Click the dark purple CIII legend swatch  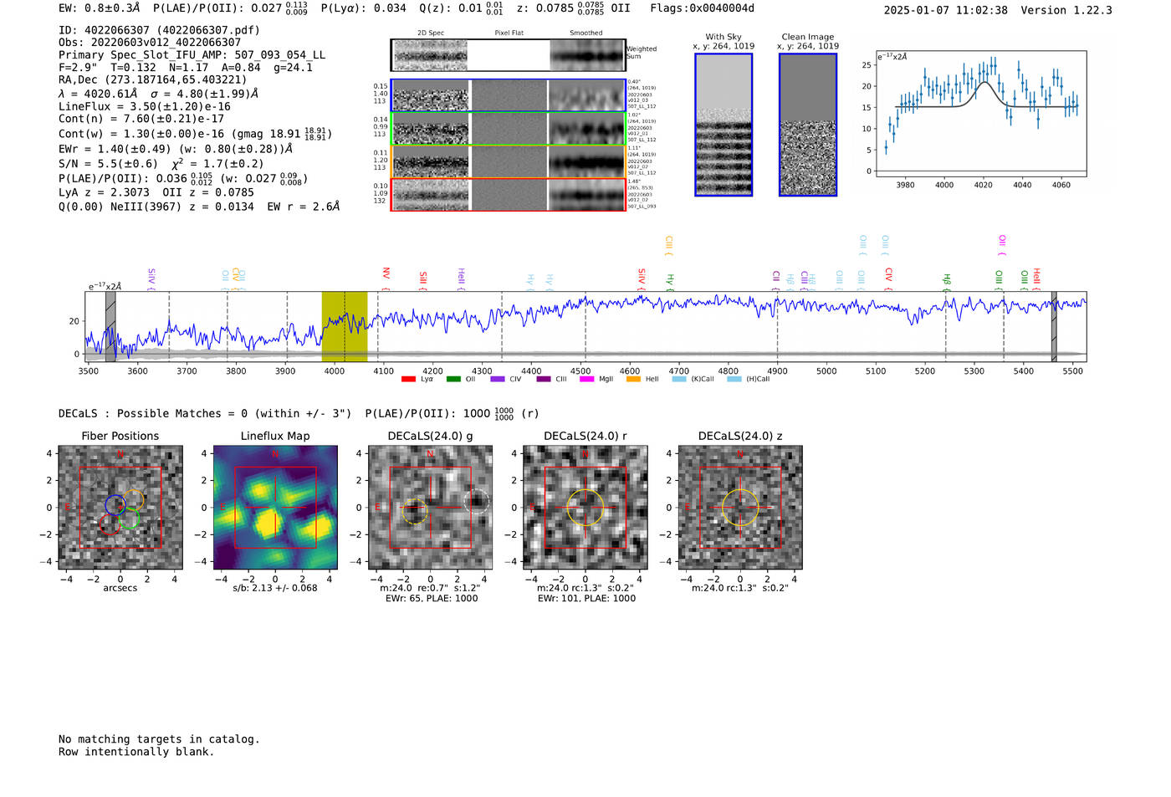point(544,380)
